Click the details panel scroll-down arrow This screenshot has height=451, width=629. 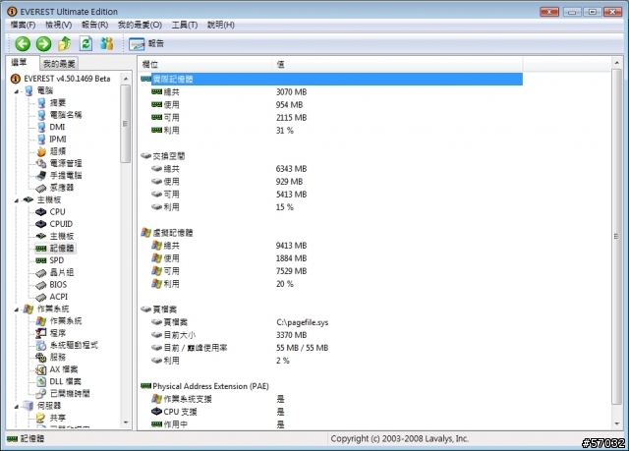[x=616, y=423]
